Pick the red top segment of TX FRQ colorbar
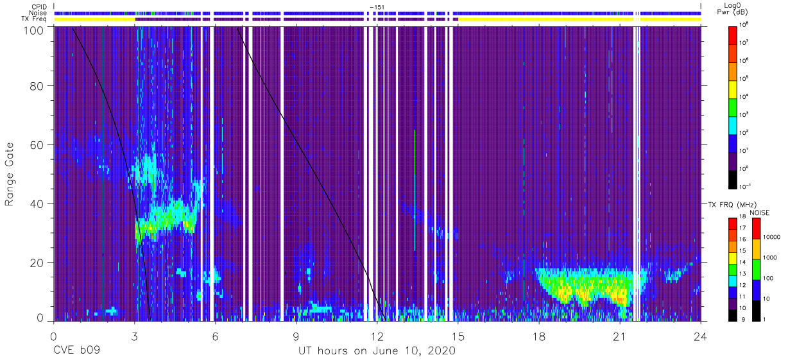The height and width of the screenshot is (364, 788). click(x=732, y=223)
